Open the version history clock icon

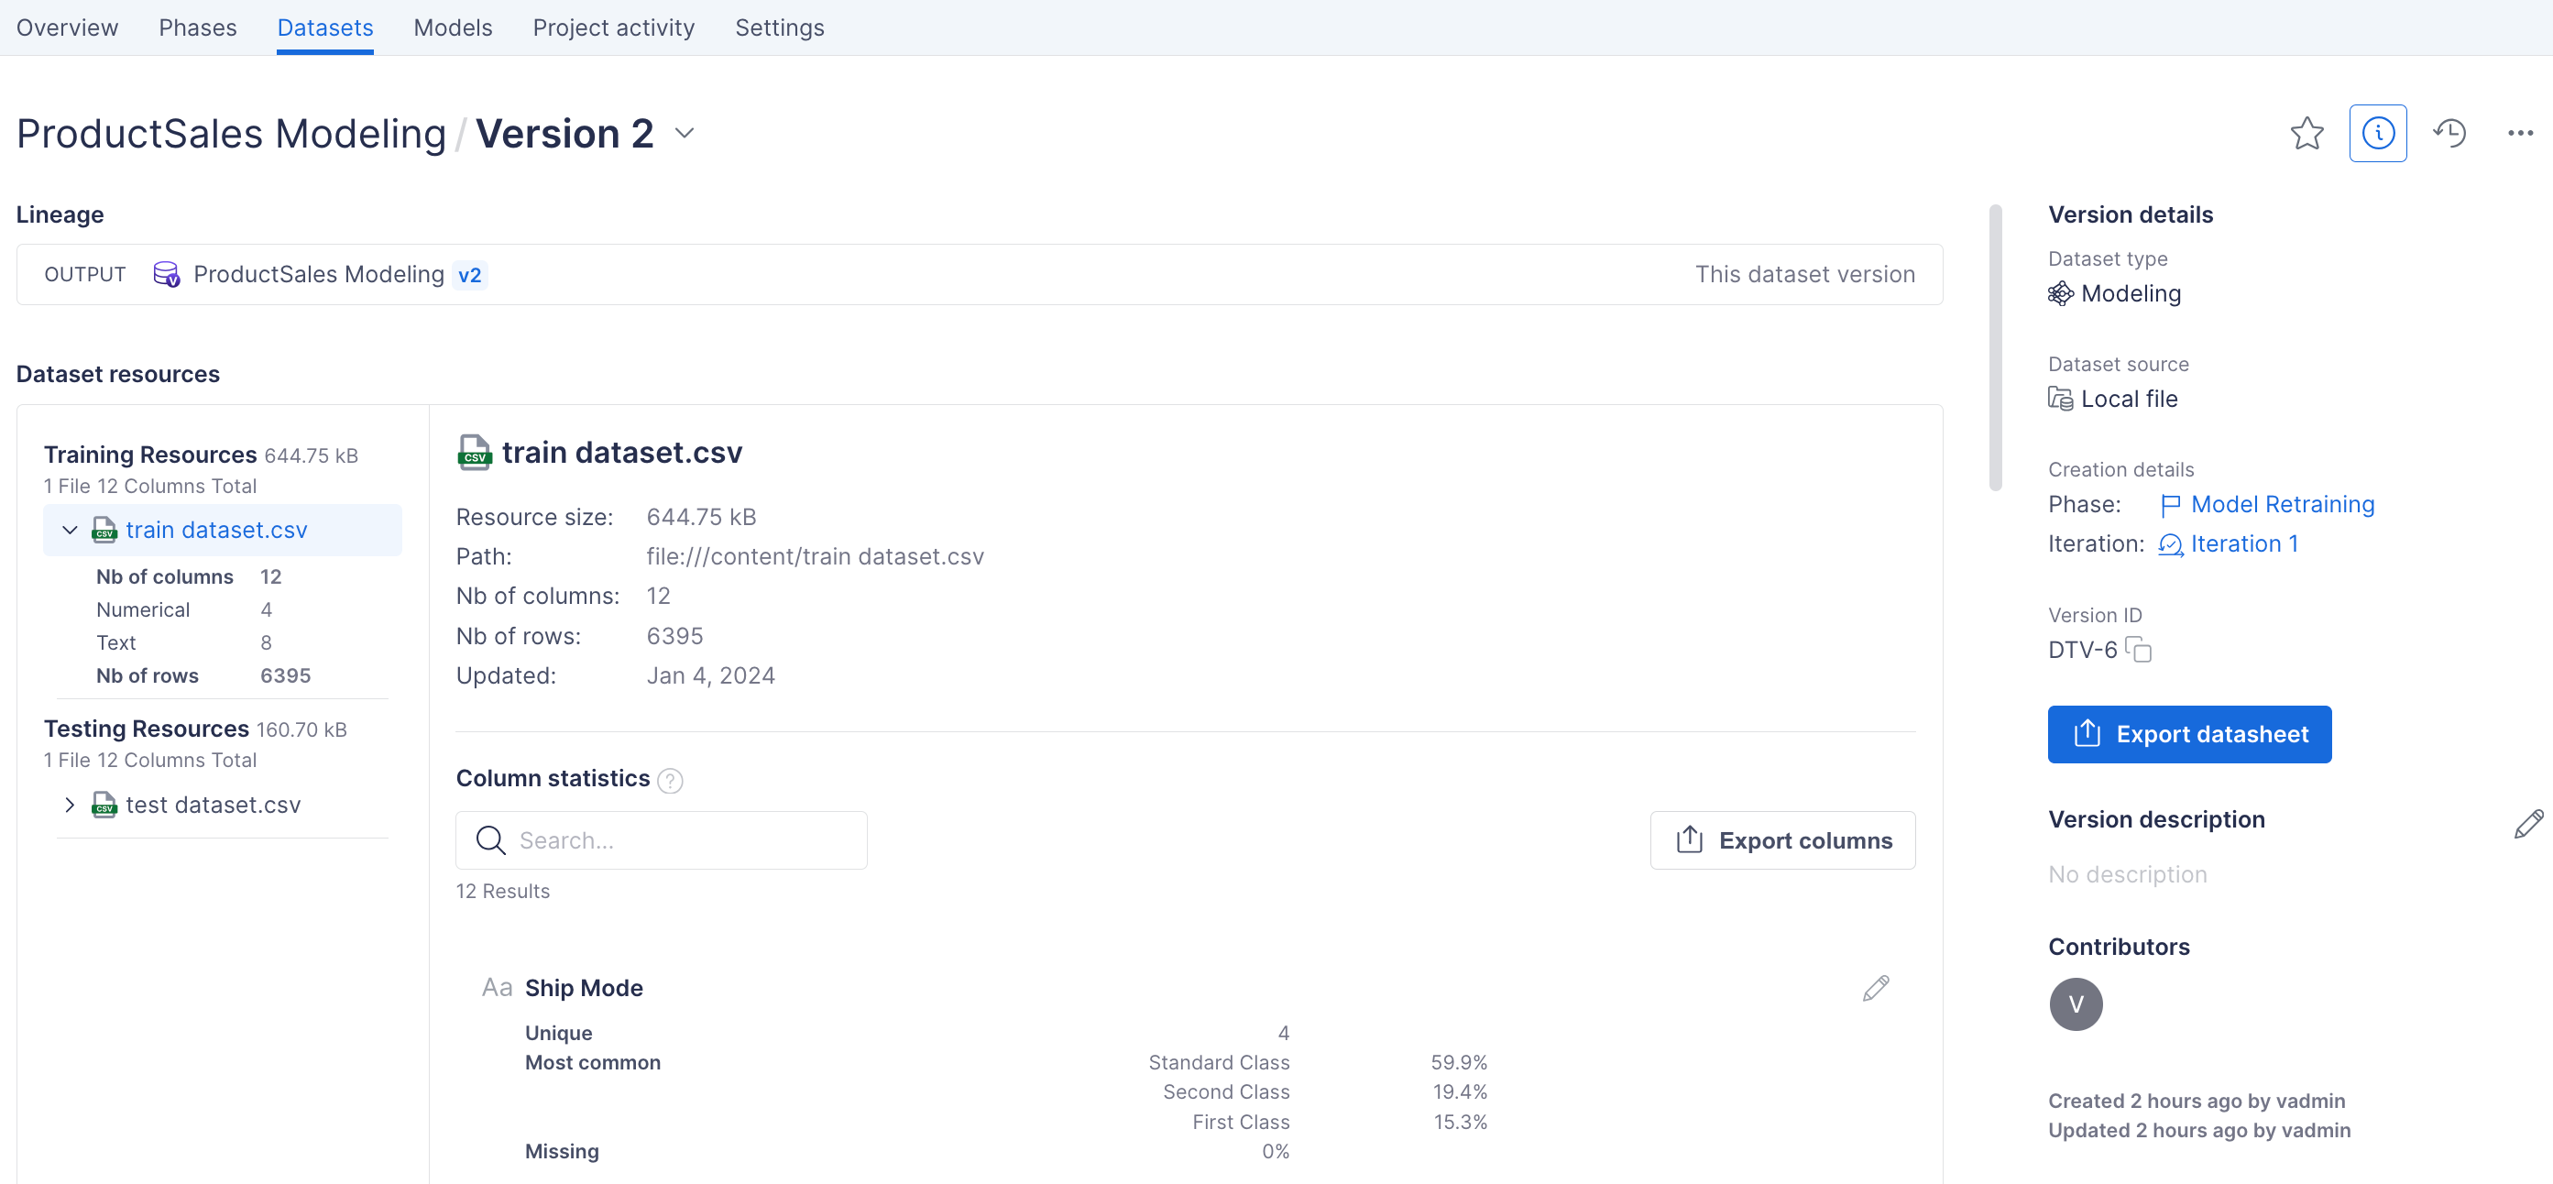pyautogui.click(x=2449, y=133)
